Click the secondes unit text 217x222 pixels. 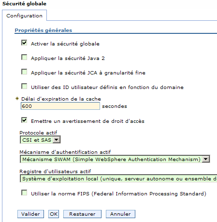pyautogui.click(x=115, y=106)
